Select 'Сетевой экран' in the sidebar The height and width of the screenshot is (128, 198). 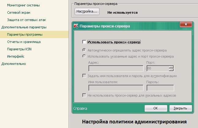[19, 12]
